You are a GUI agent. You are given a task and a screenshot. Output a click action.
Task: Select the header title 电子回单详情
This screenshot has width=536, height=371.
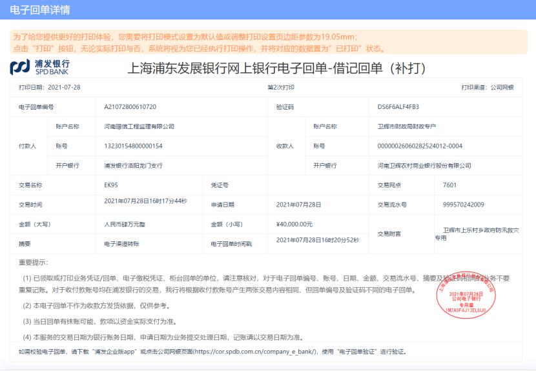click(40, 10)
